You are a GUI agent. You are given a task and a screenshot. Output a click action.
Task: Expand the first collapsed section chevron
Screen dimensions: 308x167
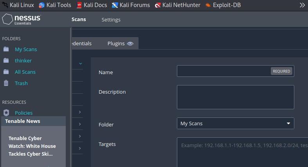[x=80, y=112]
